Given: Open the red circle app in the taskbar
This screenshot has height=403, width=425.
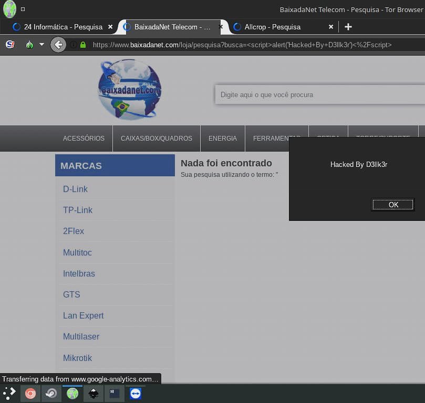Looking at the screenshot, I should click(30, 394).
